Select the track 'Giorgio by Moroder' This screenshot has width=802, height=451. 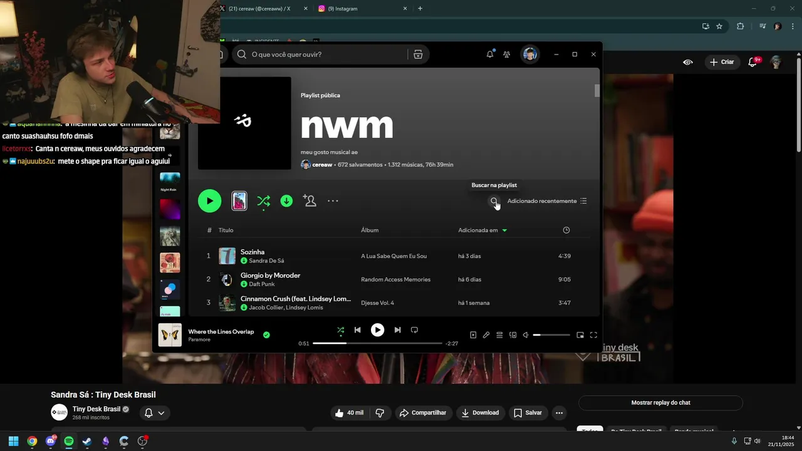coord(270,276)
